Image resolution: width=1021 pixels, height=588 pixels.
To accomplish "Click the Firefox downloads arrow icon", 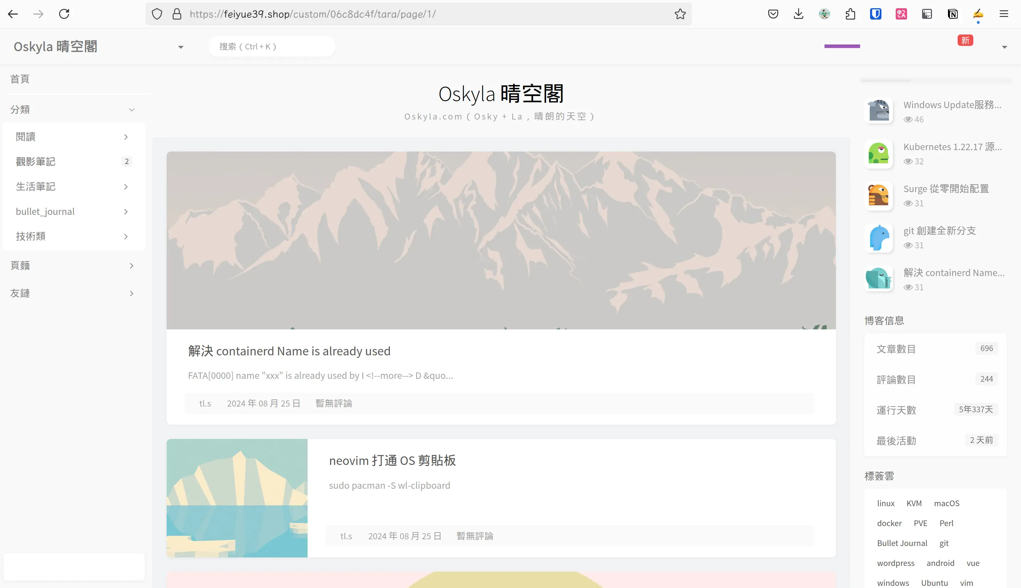I will pyautogui.click(x=799, y=14).
